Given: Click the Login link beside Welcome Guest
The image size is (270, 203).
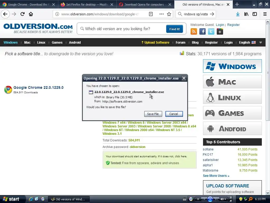Looking at the screenshot, I should pos(220,25).
